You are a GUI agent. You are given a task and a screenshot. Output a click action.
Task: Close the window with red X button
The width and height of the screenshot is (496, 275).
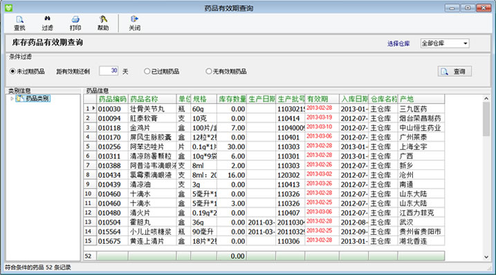coord(484,8)
